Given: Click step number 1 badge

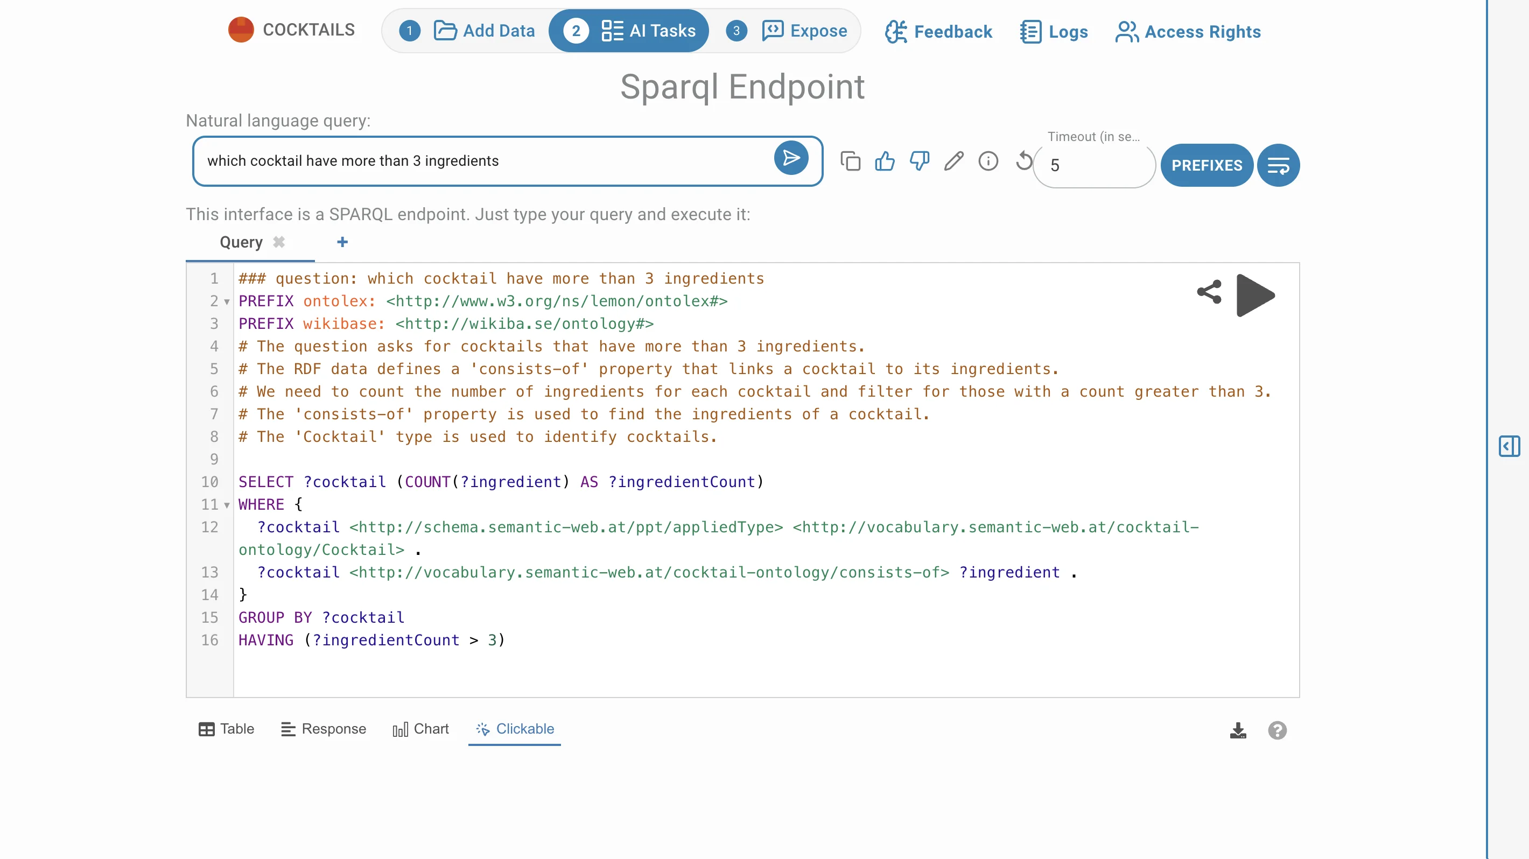Looking at the screenshot, I should [410, 31].
